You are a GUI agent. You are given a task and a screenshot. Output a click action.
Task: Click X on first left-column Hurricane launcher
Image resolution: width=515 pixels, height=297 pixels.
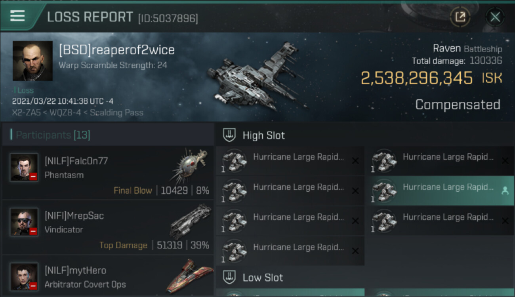[355, 161]
